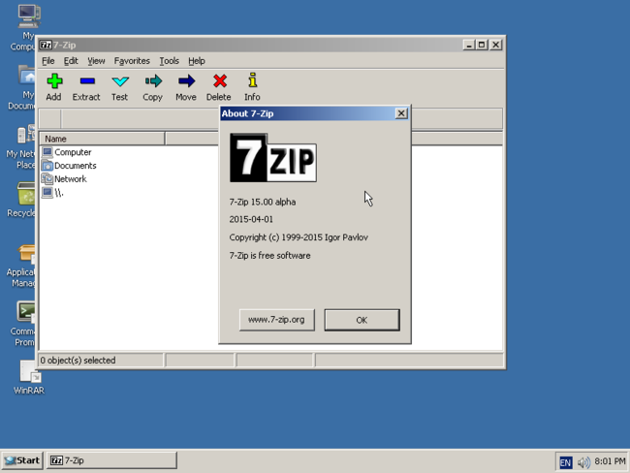
Task: Click the My Documents desktop icon
Action: click(x=27, y=75)
